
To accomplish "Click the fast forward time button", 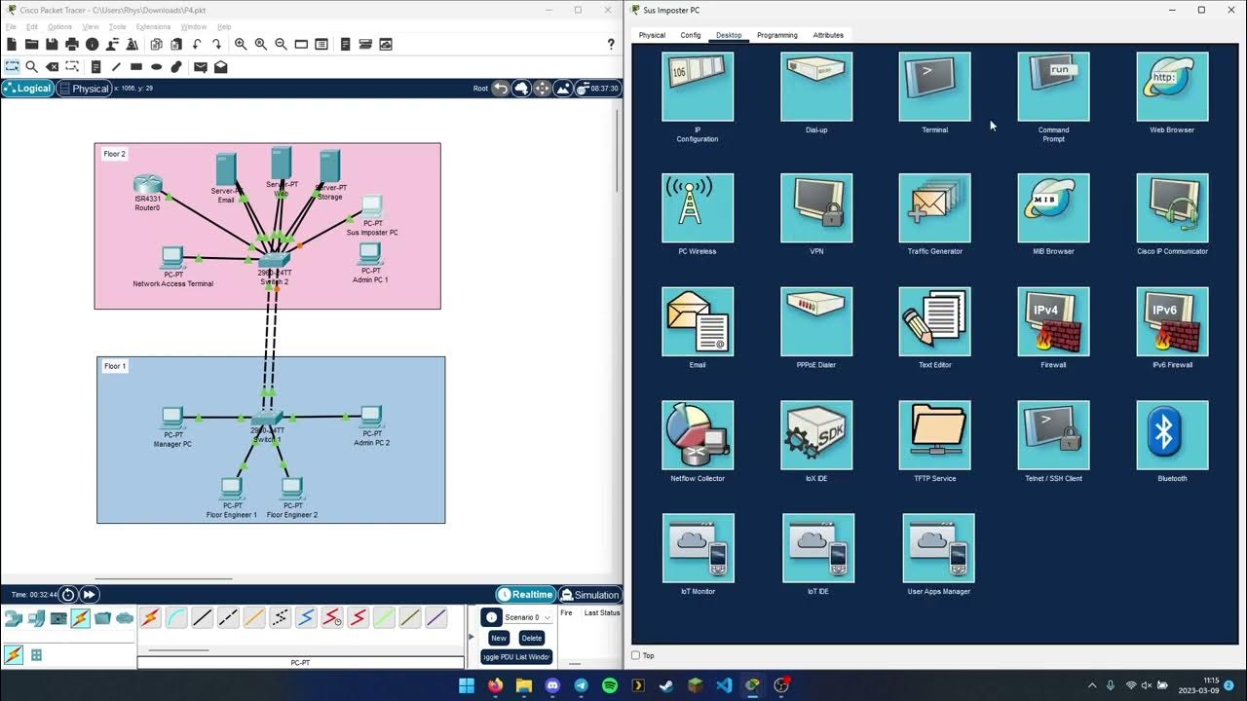I will click(x=89, y=595).
